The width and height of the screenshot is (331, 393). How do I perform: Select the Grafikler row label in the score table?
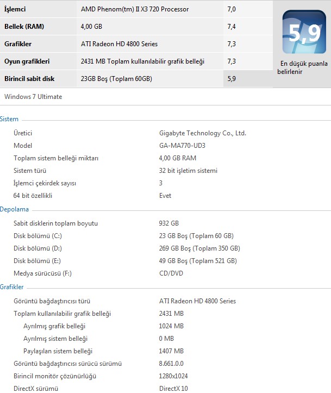18,44
